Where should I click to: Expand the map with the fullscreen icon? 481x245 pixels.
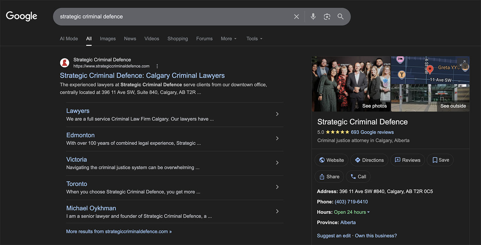pos(462,63)
